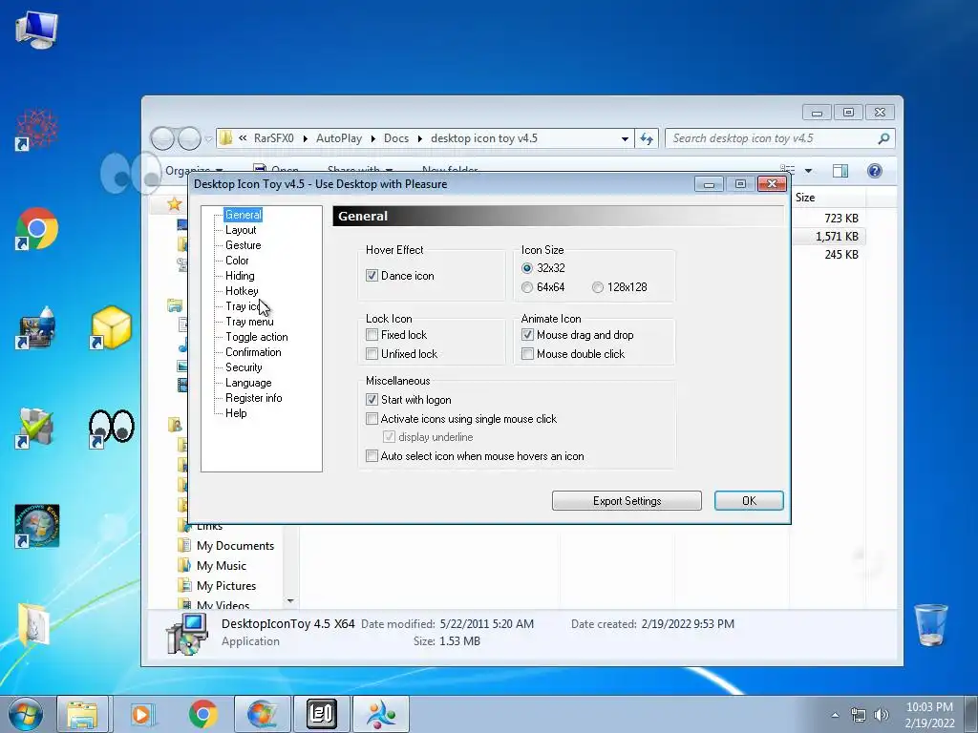Screen dimensions: 978x733
Task: Open the Computer desktop icon
Action: pyautogui.click(x=36, y=30)
